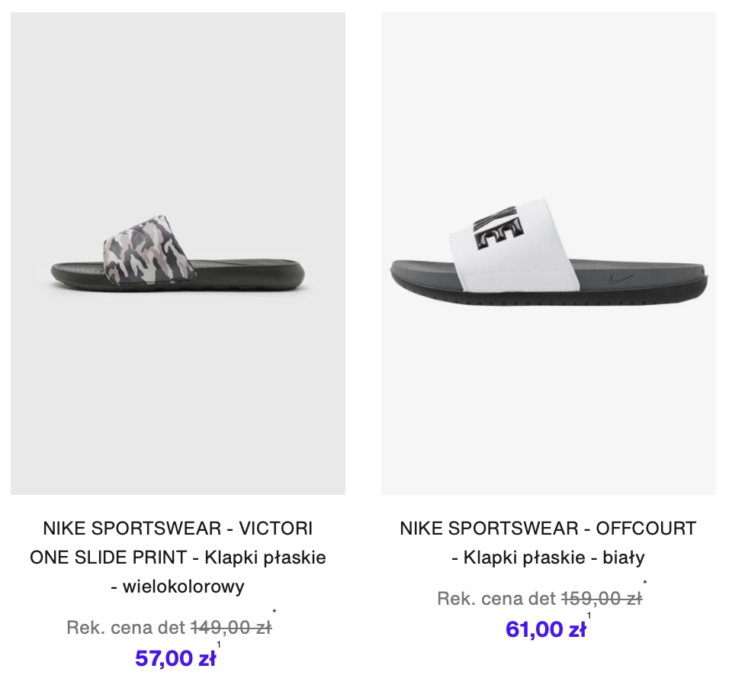Click '- Klapki płaskie - biały' text
Screen dimensions: 729x691
click(548, 557)
